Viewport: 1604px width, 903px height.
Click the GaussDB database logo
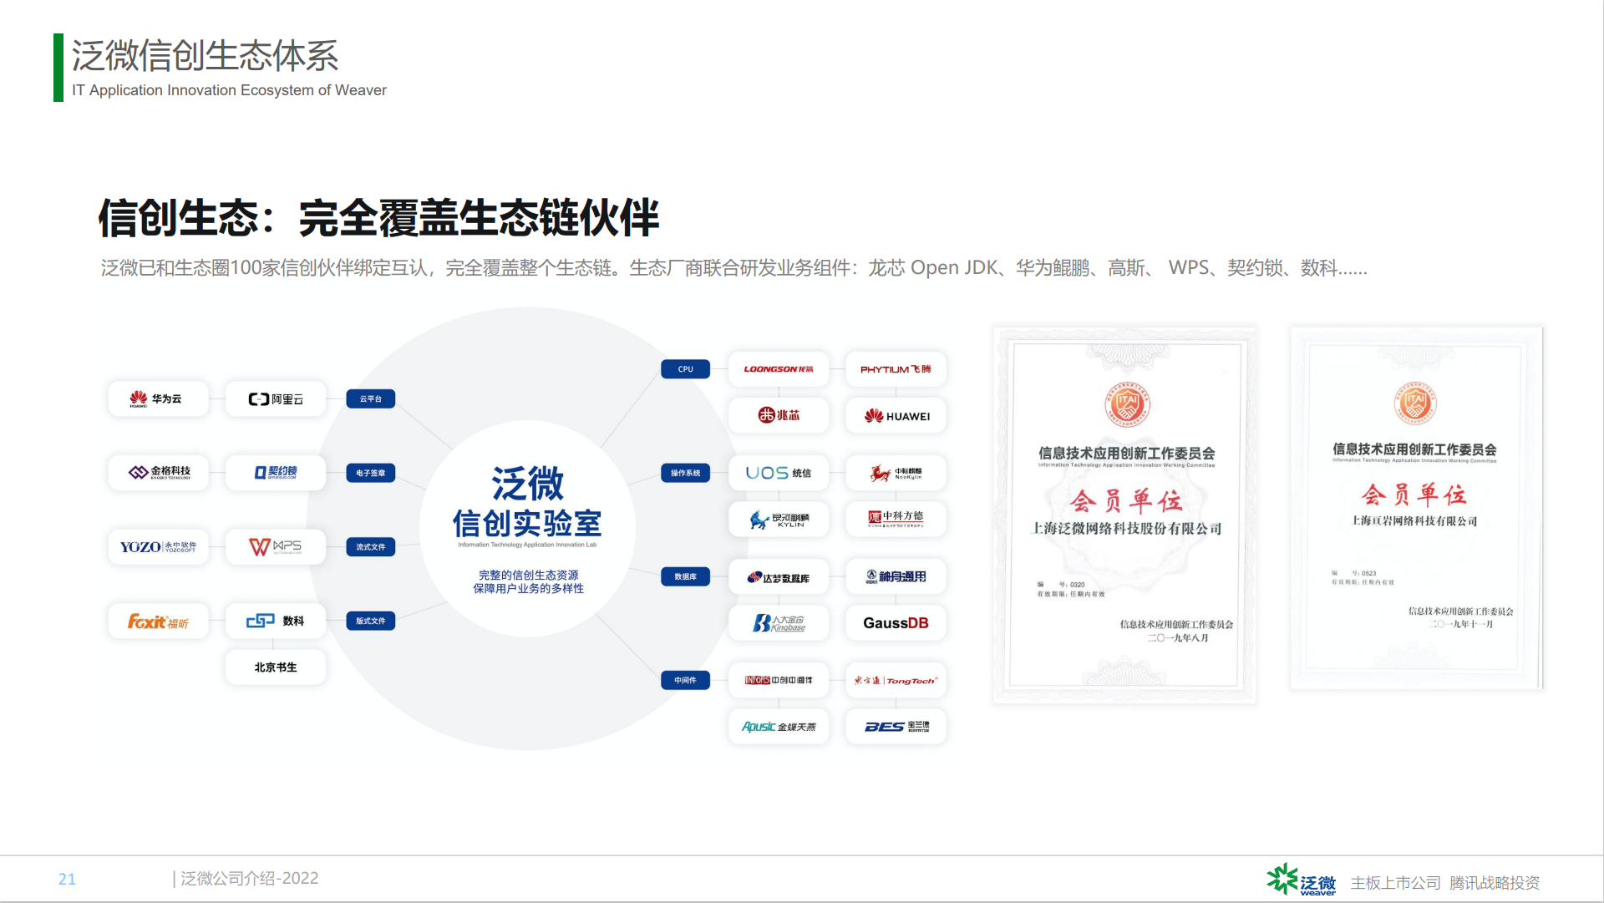896,623
